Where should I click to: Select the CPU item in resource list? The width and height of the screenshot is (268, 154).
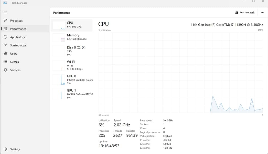pos(72,25)
